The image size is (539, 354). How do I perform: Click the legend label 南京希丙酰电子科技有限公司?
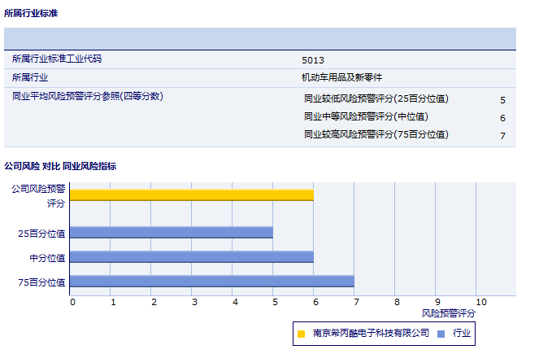pos(371,334)
